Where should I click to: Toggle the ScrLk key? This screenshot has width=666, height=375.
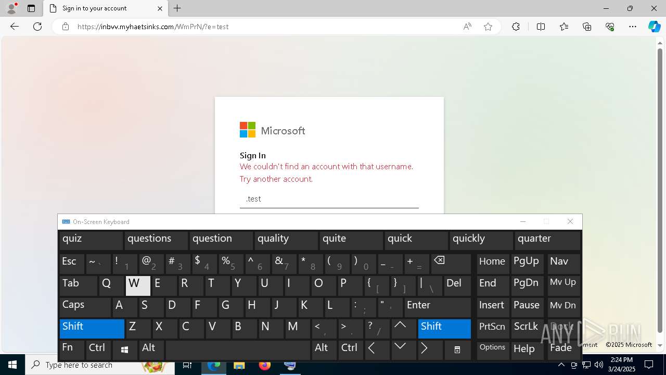click(x=528, y=328)
